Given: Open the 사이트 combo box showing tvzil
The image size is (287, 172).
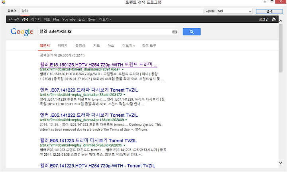Looking at the screenshot, I should point(234,11).
